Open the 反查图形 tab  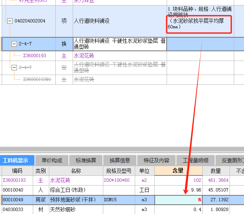pos(230,160)
